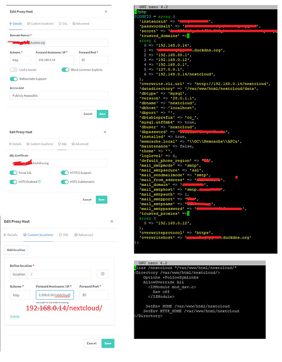Click the Delete location link
Image resolution: width=282 pixels, height=362 pixels.
(x=15, y=317)
